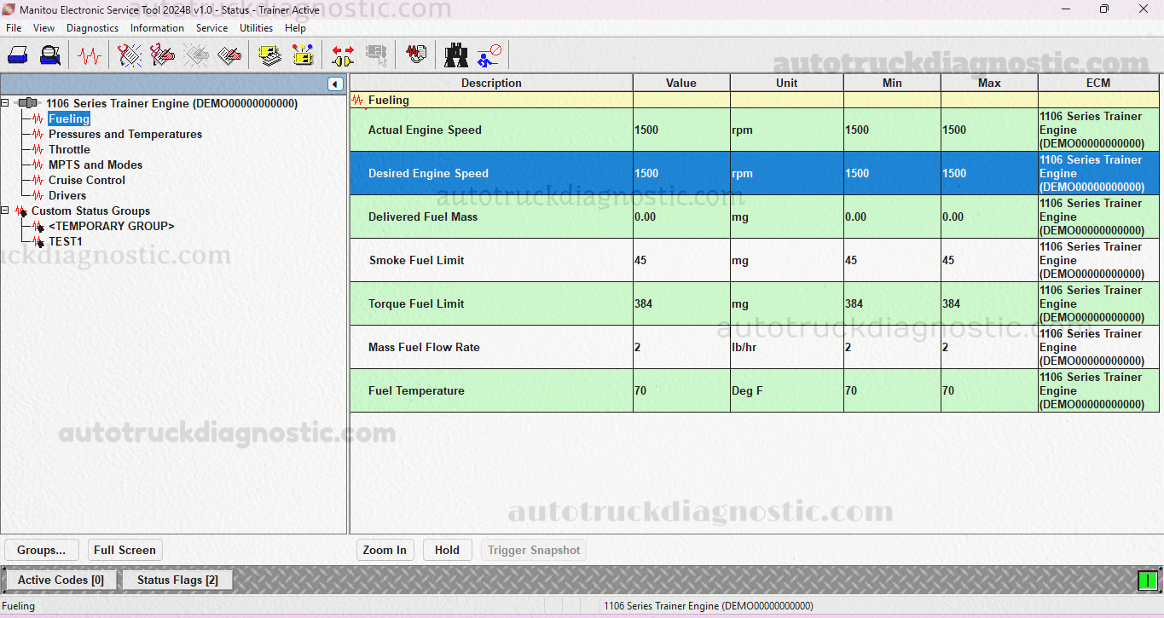Open the Configuration tool icon
Viewport: 1164px width, 618px height.
pos(303,55)
